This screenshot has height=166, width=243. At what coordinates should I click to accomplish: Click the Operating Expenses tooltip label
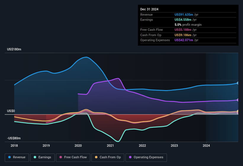[x=155, y=40]
